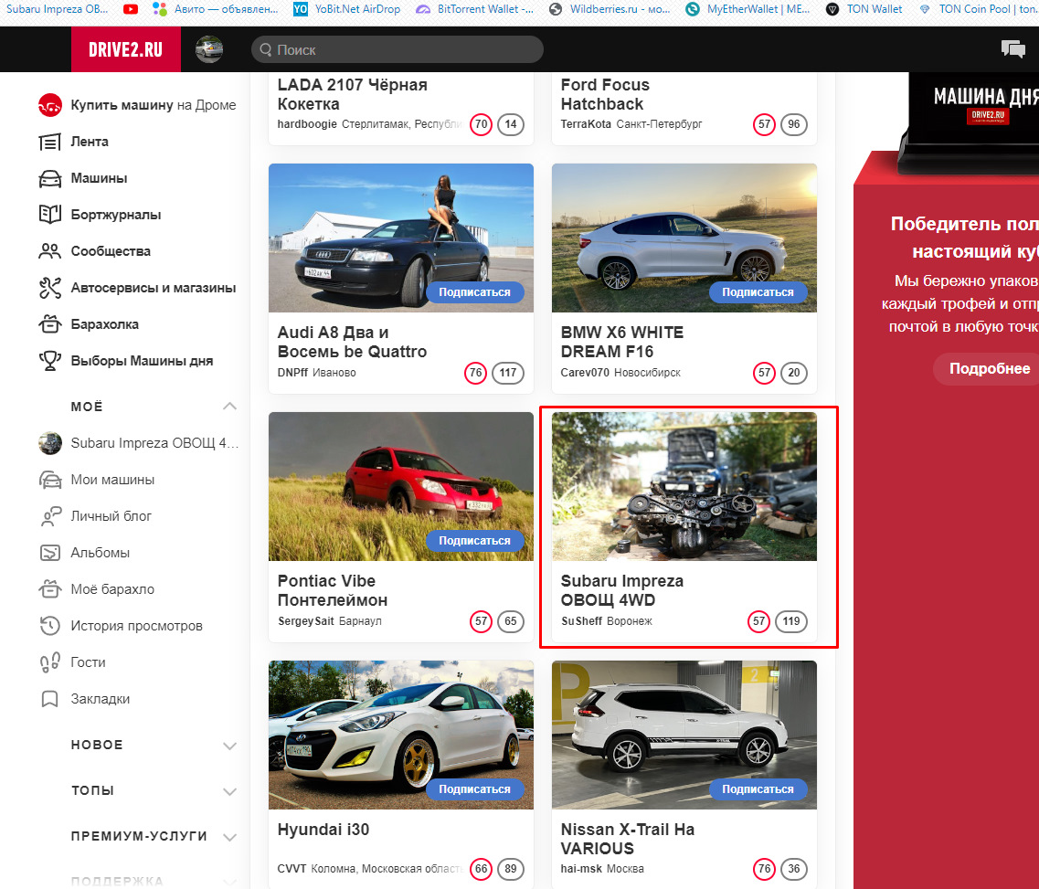Subscribe to Nissan X-Trail card
Screen dimensions: 1039x889
(x=758, y=789)
